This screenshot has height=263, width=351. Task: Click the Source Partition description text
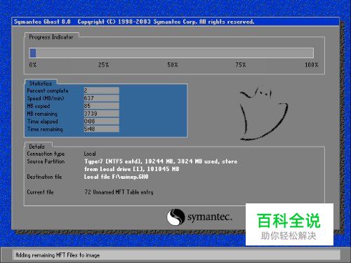tap(161, 165)
